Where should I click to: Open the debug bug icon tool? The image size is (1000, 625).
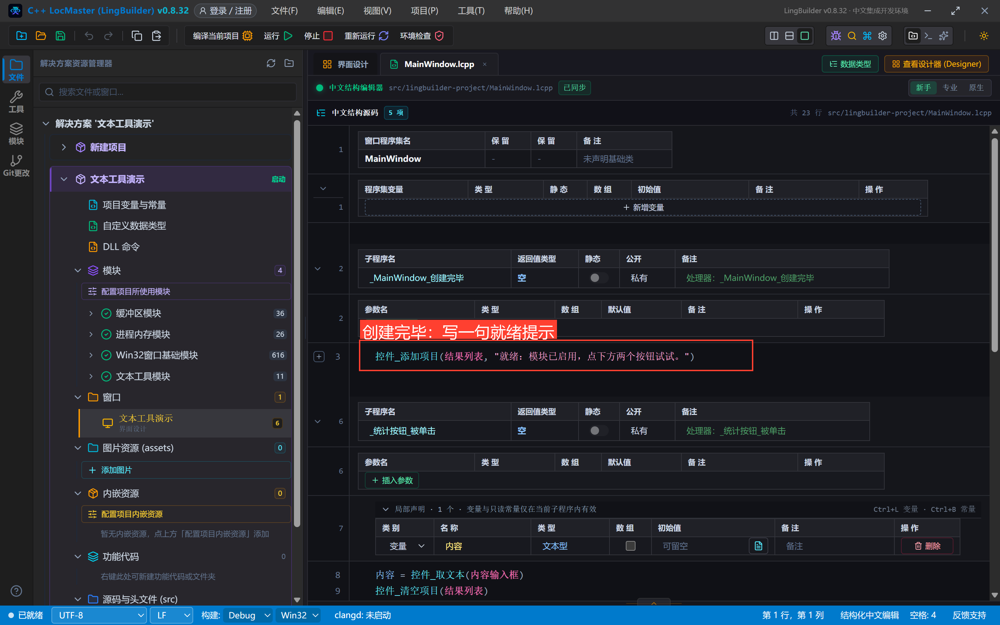836,36
